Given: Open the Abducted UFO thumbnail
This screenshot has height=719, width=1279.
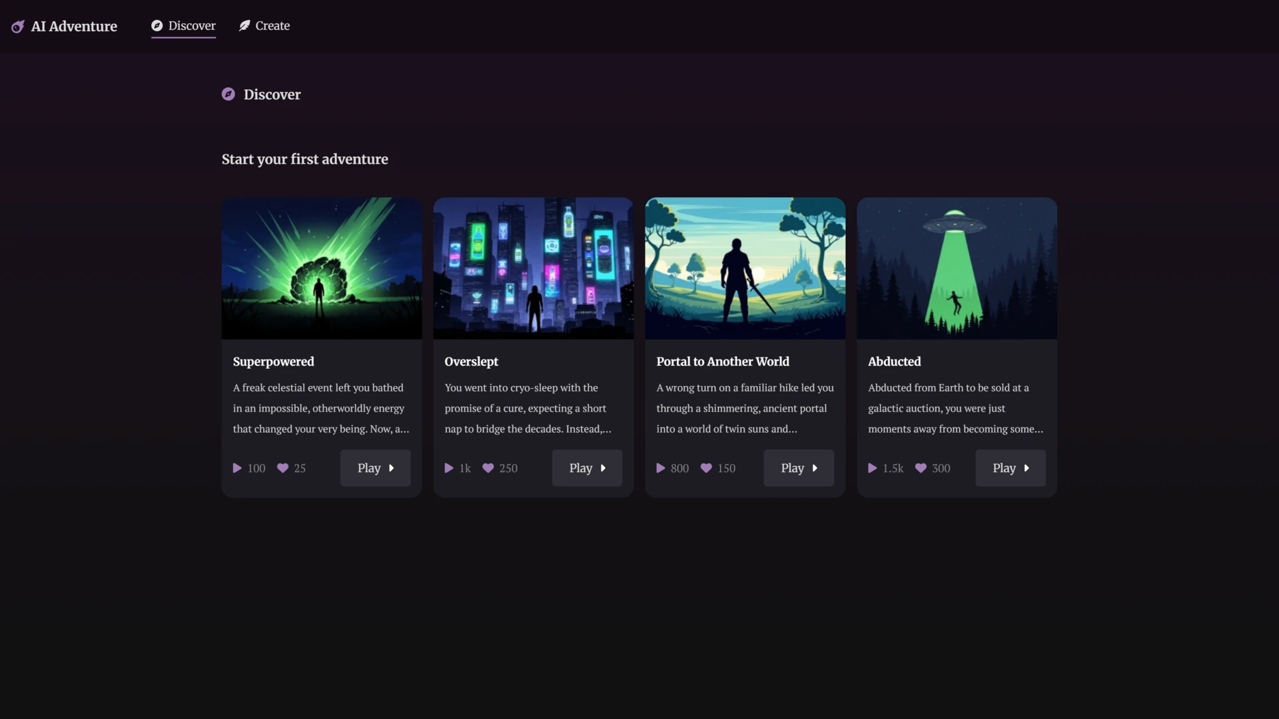Looking at the screenshot, I should tap(957, 268).
